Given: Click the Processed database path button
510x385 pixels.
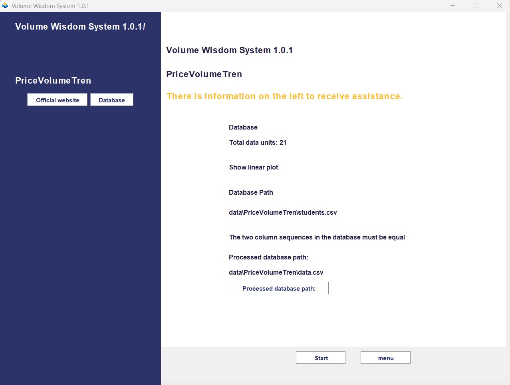Looking at the screenshot, I should (279, 288).
